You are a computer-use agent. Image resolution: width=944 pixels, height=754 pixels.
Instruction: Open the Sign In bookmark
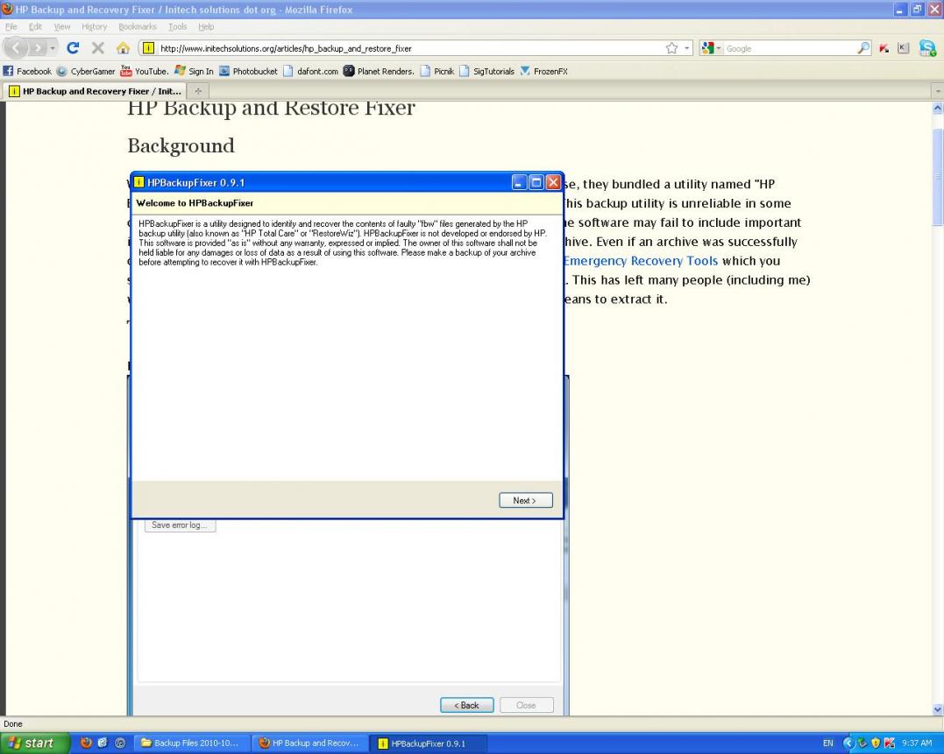tap(194, 71)
